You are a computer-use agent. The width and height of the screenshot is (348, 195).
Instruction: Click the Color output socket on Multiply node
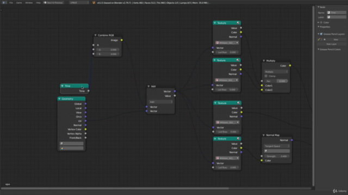click(290, 66)
